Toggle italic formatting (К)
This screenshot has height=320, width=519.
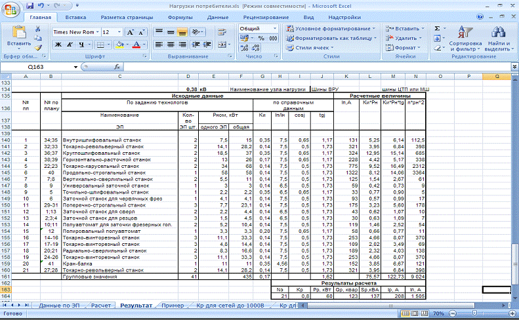point(68,45)
